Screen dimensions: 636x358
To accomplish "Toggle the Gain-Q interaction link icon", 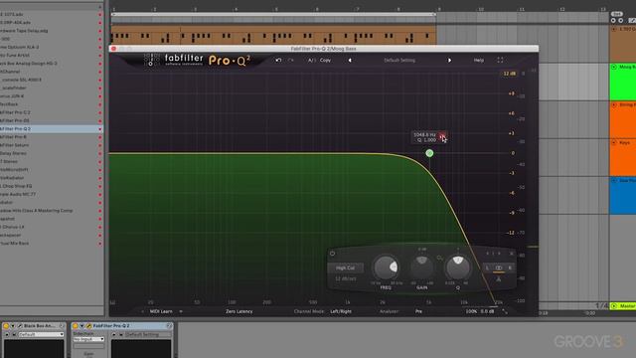I will 439,258.
